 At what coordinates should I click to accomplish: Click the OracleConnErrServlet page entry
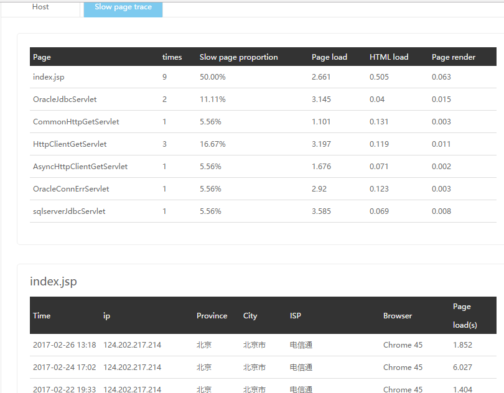point(71,189)
